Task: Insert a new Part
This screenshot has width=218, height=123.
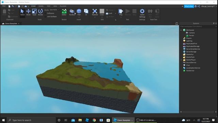Action: pyautogui.click(x=79, y=12)
